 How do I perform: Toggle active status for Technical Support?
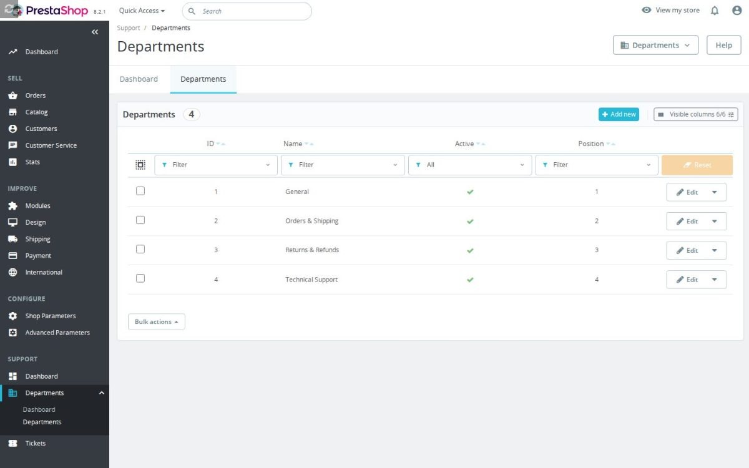coord(470,280)
